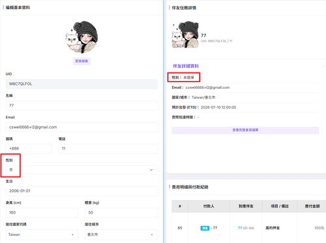Open the 性別 dropdown showing 女
The image size is (326, 243).
pyautogui.click(x=81, y=170)
